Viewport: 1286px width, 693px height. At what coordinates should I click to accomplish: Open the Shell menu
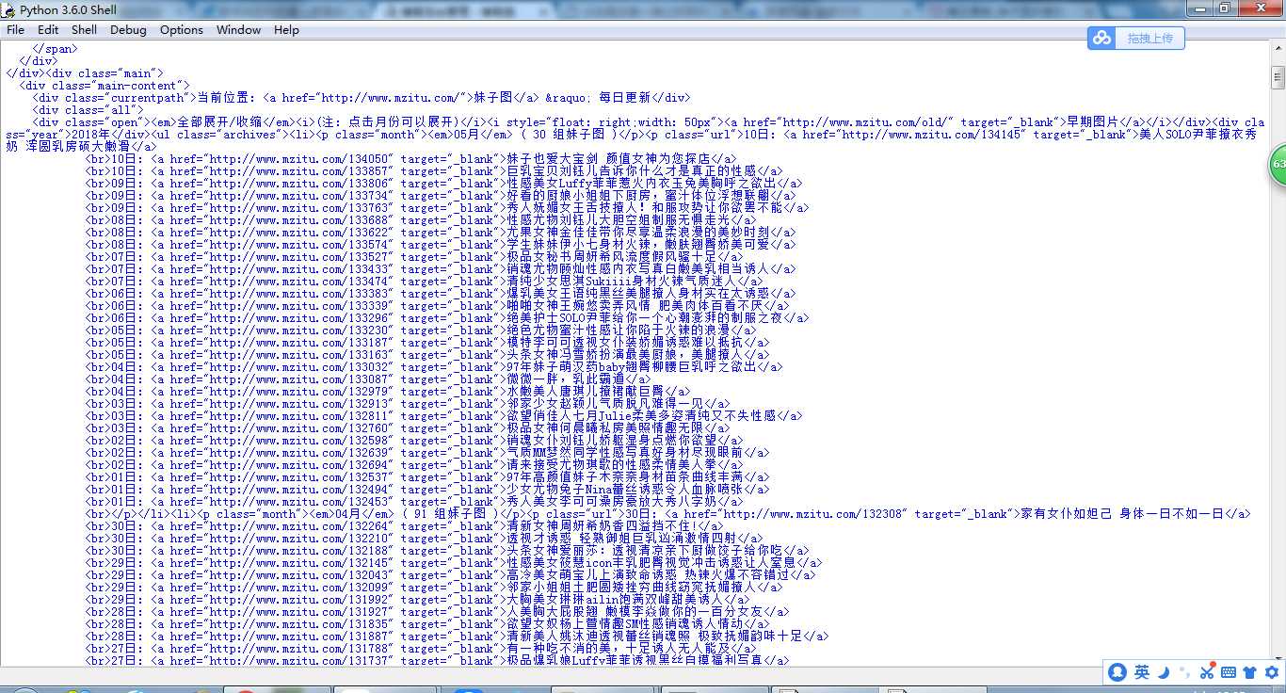tap(84, 29)
